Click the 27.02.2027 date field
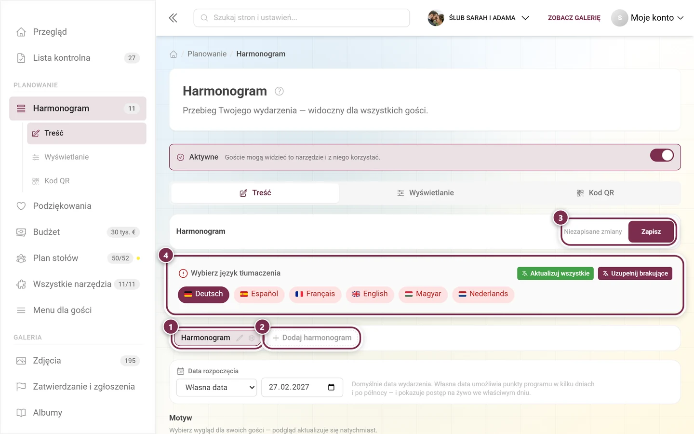694x434 pixels. pos(302,387)
